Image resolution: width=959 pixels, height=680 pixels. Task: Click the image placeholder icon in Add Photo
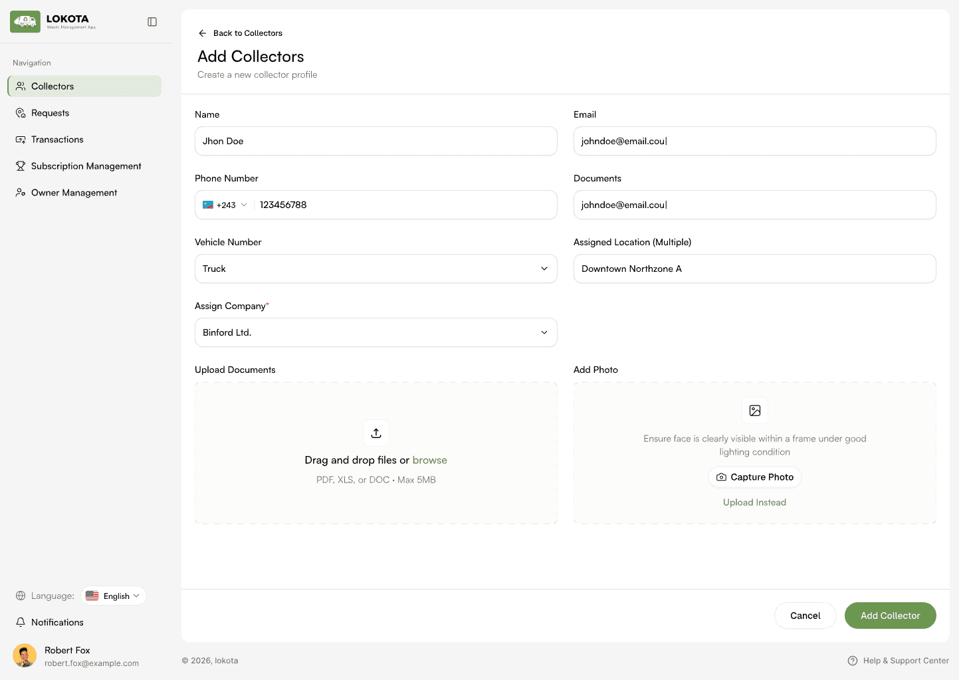click(x=755, y=411)
